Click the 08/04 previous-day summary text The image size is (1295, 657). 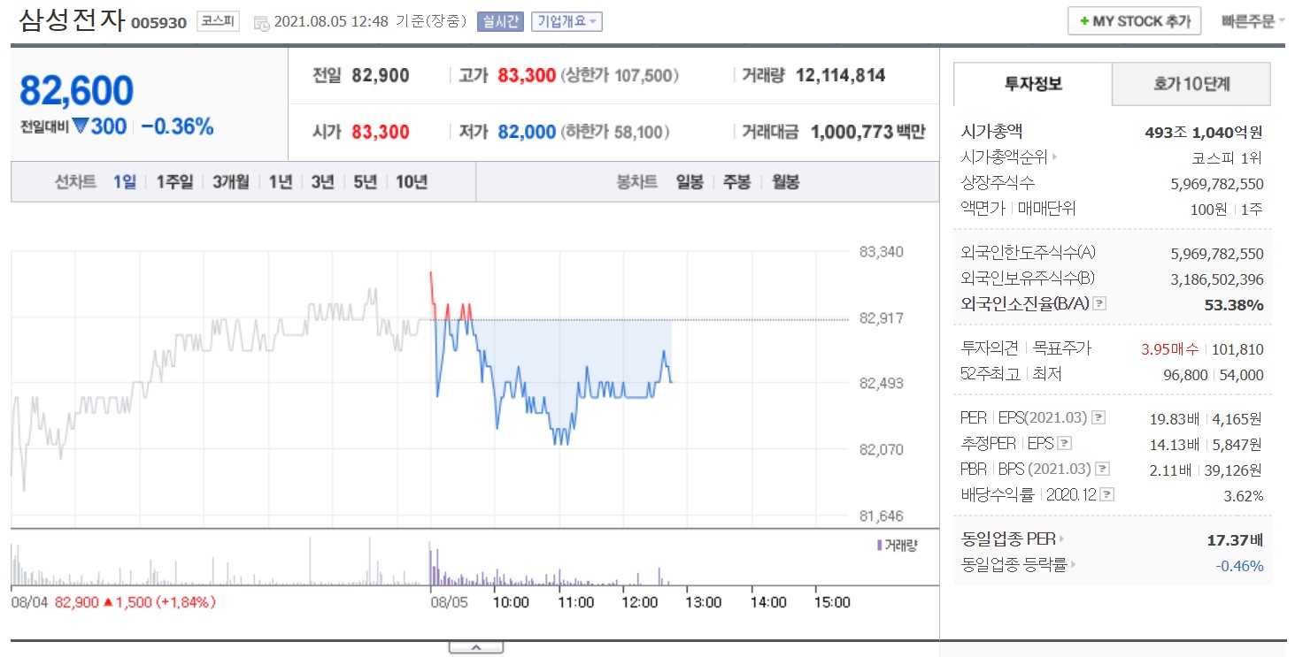(x=113, y=602)
